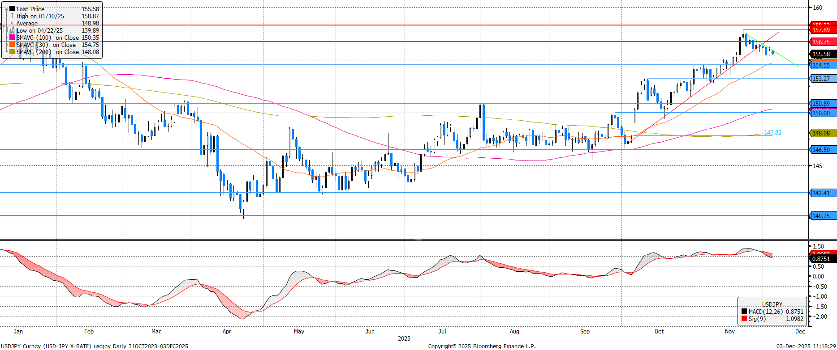
Task: Click the 157.89 red price level tag
Action: [x=822, y=30]
